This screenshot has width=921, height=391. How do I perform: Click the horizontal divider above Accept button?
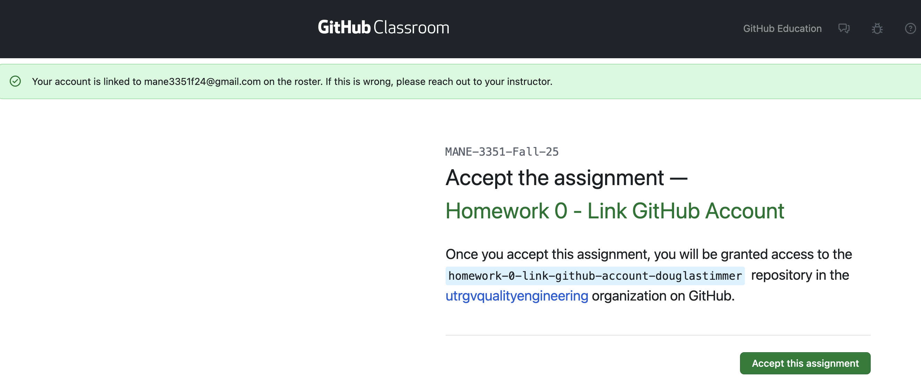point(658,335)
